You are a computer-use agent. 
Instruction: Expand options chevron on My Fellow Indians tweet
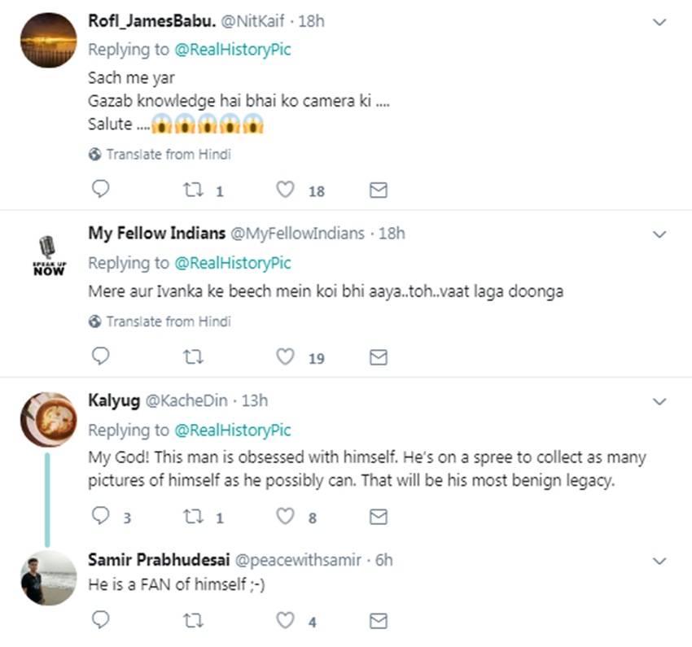coord(660,235)
